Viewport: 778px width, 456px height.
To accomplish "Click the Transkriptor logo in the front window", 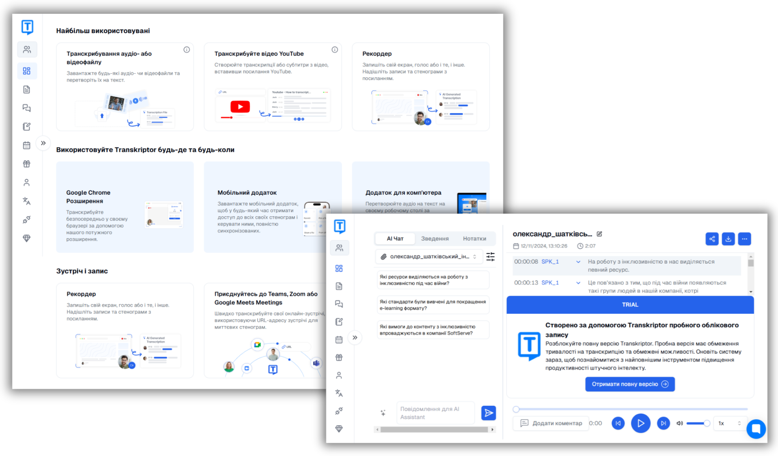I will 340,226.
